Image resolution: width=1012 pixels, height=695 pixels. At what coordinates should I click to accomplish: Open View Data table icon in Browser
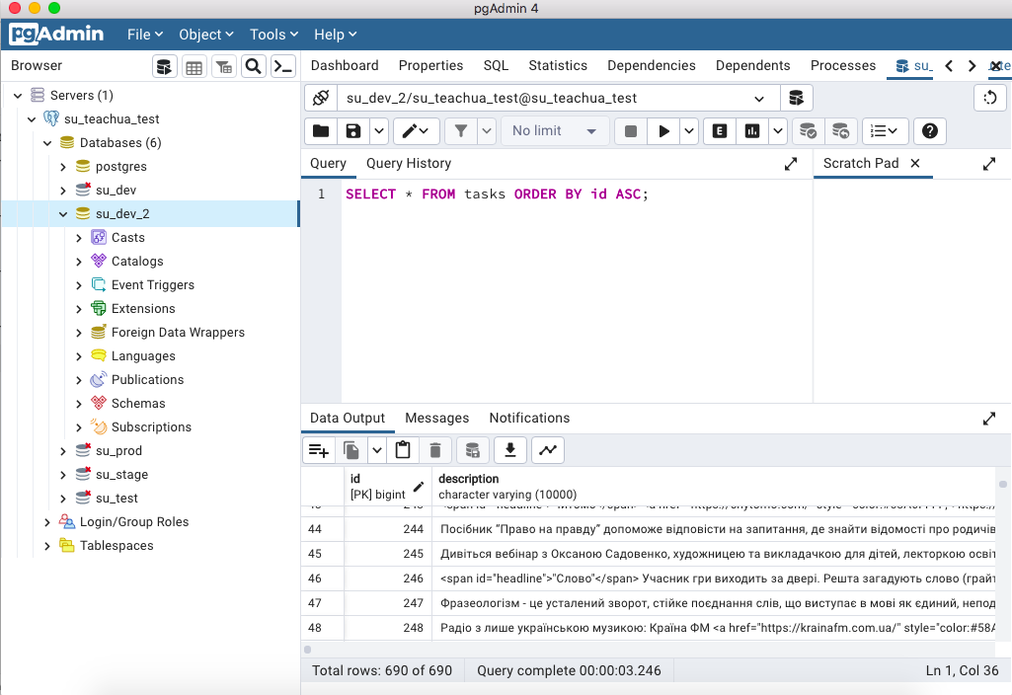[195, 66]
